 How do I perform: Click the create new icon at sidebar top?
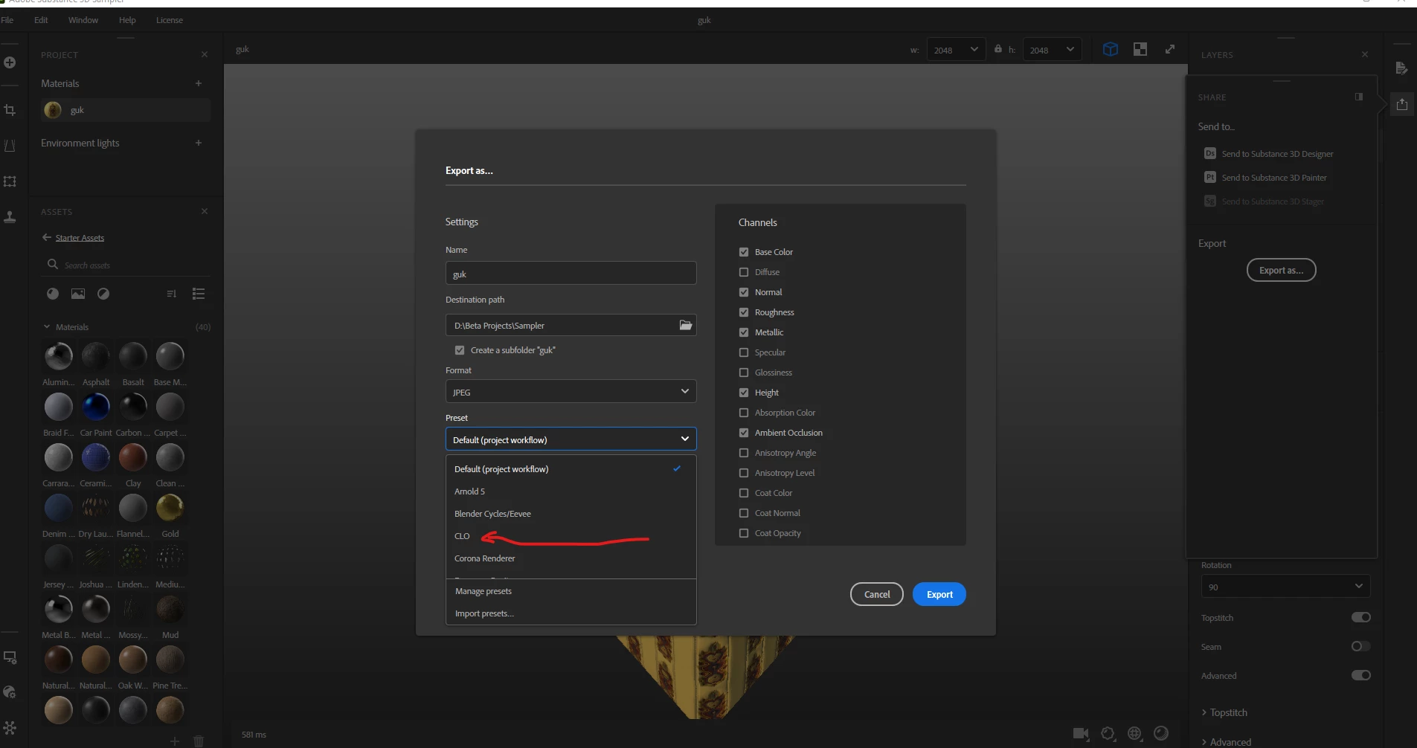[x=10, y=62]
